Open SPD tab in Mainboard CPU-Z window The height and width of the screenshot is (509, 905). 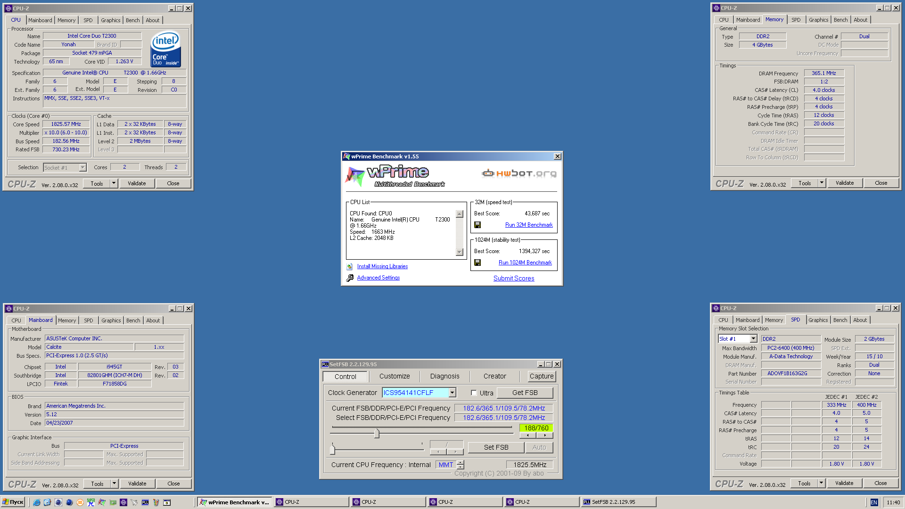pos(89,320)
